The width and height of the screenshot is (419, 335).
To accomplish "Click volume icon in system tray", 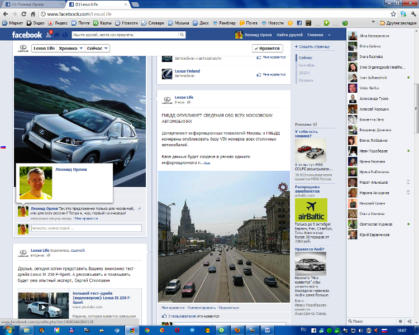I will click(361, 331).
